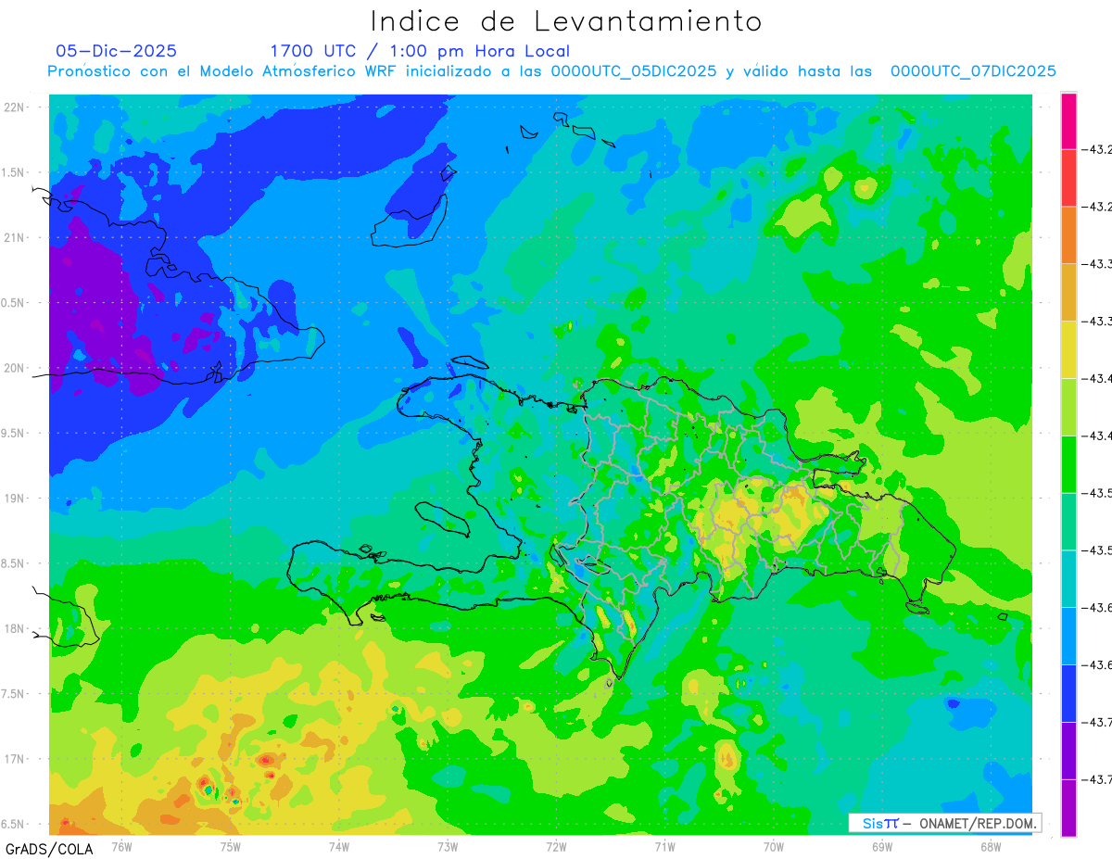This screenshot has width=1112, height=859.
Task: Pick the gold-amber colorbar swatch
Action: [x=1068, y=293]
